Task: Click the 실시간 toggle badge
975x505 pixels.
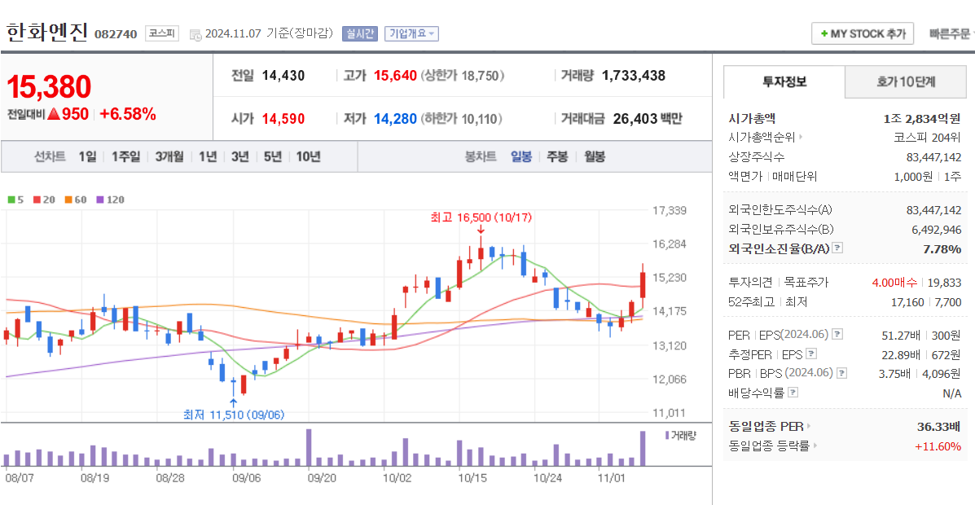Action: pyautogui.click(x=360, y=33)
